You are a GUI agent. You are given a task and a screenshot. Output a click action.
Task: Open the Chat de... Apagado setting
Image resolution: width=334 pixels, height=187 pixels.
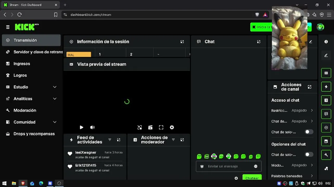pos(292,121)
